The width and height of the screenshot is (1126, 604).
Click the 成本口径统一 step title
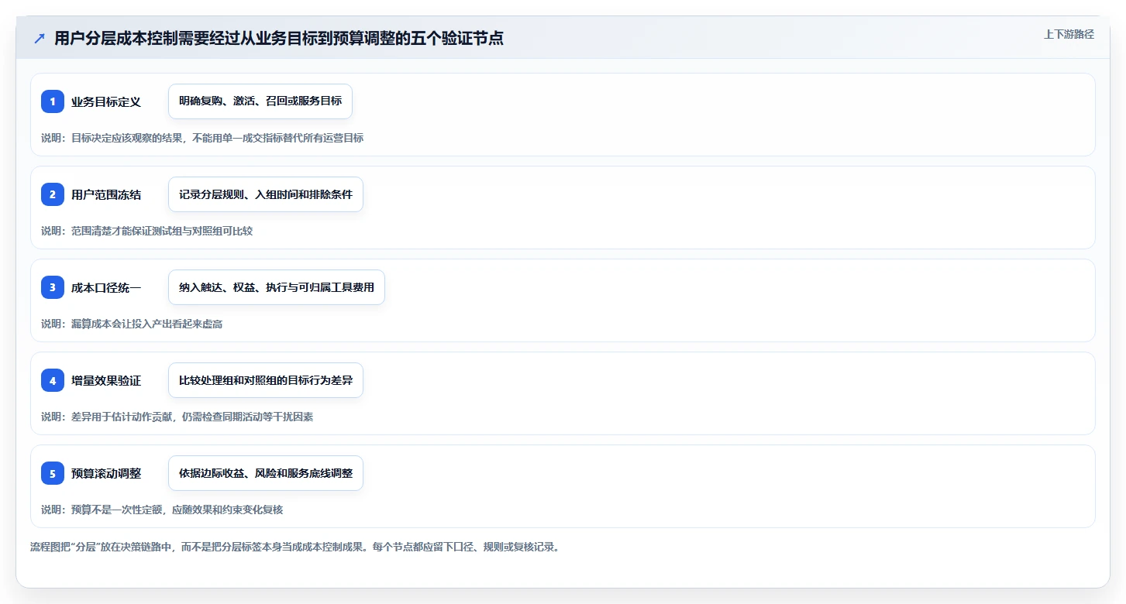(x=106, y=287)
